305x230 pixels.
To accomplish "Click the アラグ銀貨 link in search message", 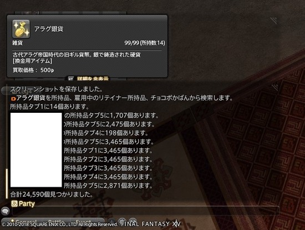I will [30, 98].
